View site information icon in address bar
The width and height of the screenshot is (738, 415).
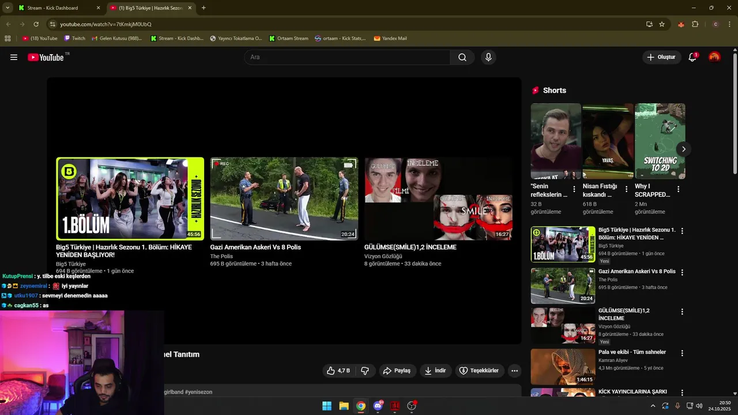[52, 24]
